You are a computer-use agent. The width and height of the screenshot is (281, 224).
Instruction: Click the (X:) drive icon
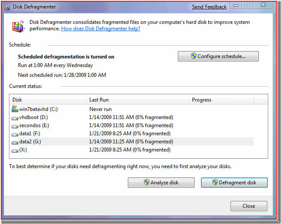(x=15, y=151)
